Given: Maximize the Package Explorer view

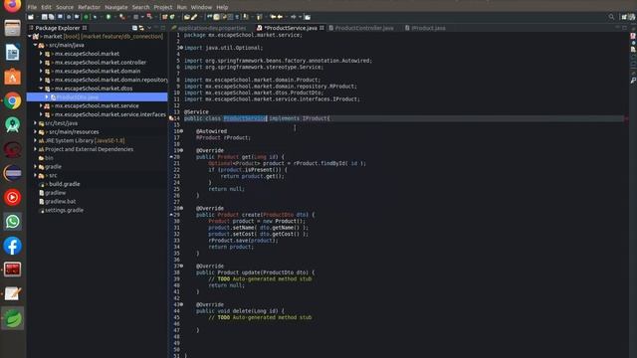Looking at the screenshot, I should (163, 28).
